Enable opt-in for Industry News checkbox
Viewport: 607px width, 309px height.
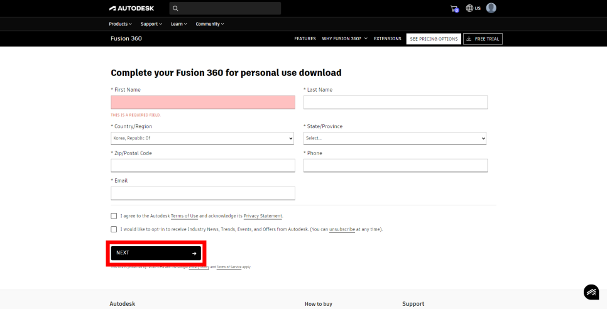click(114, 229)
